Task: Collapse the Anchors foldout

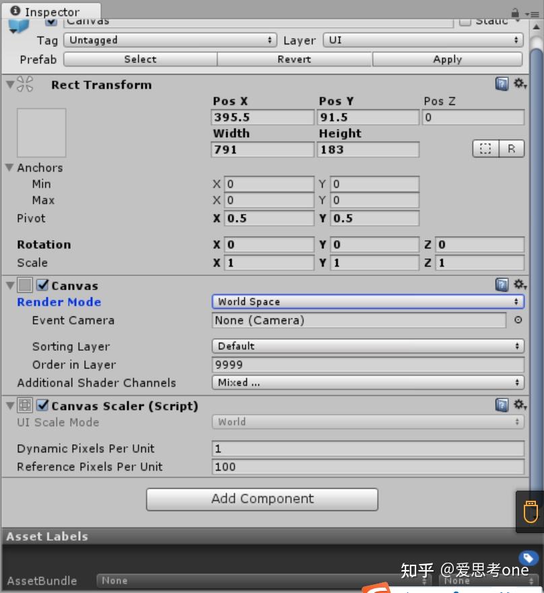Action: point(9,167)
